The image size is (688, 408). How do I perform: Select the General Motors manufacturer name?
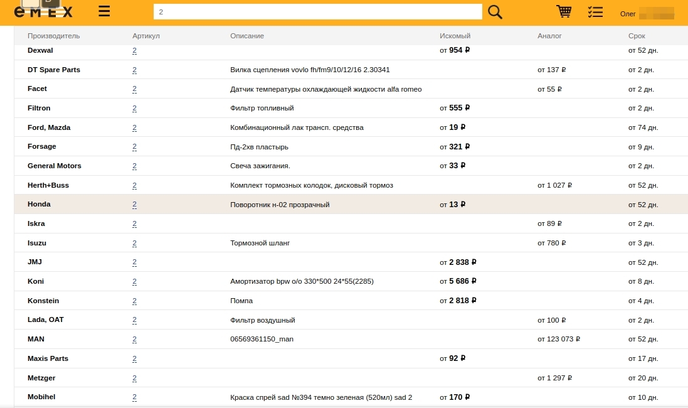click(55, 166)
